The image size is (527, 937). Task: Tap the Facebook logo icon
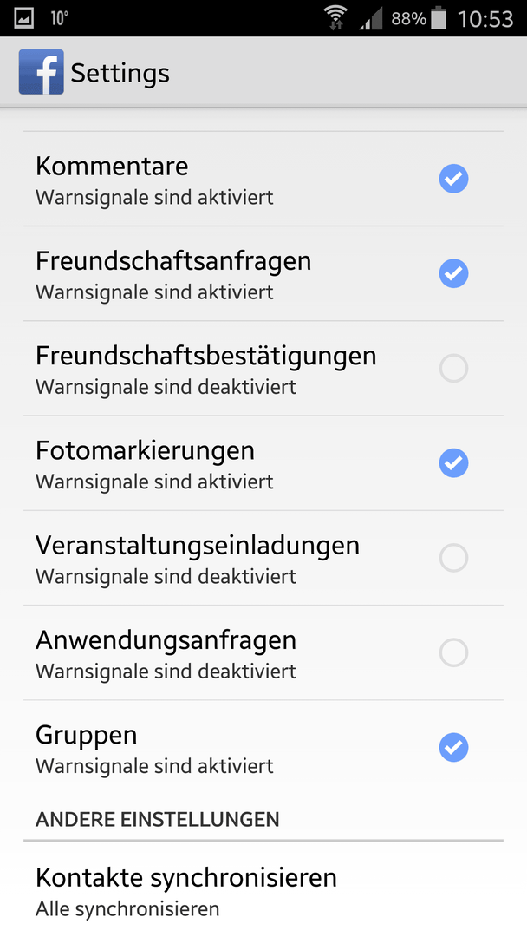(x=42, y=72)
